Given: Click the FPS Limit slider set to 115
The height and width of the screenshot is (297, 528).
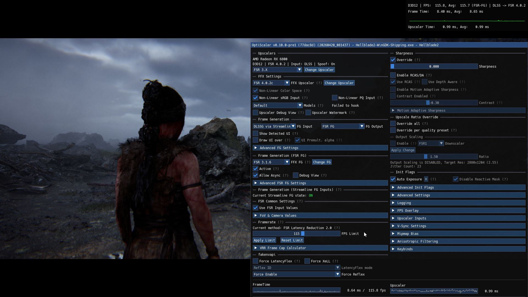Looking at the screenshot, I should tap(296, 234).
